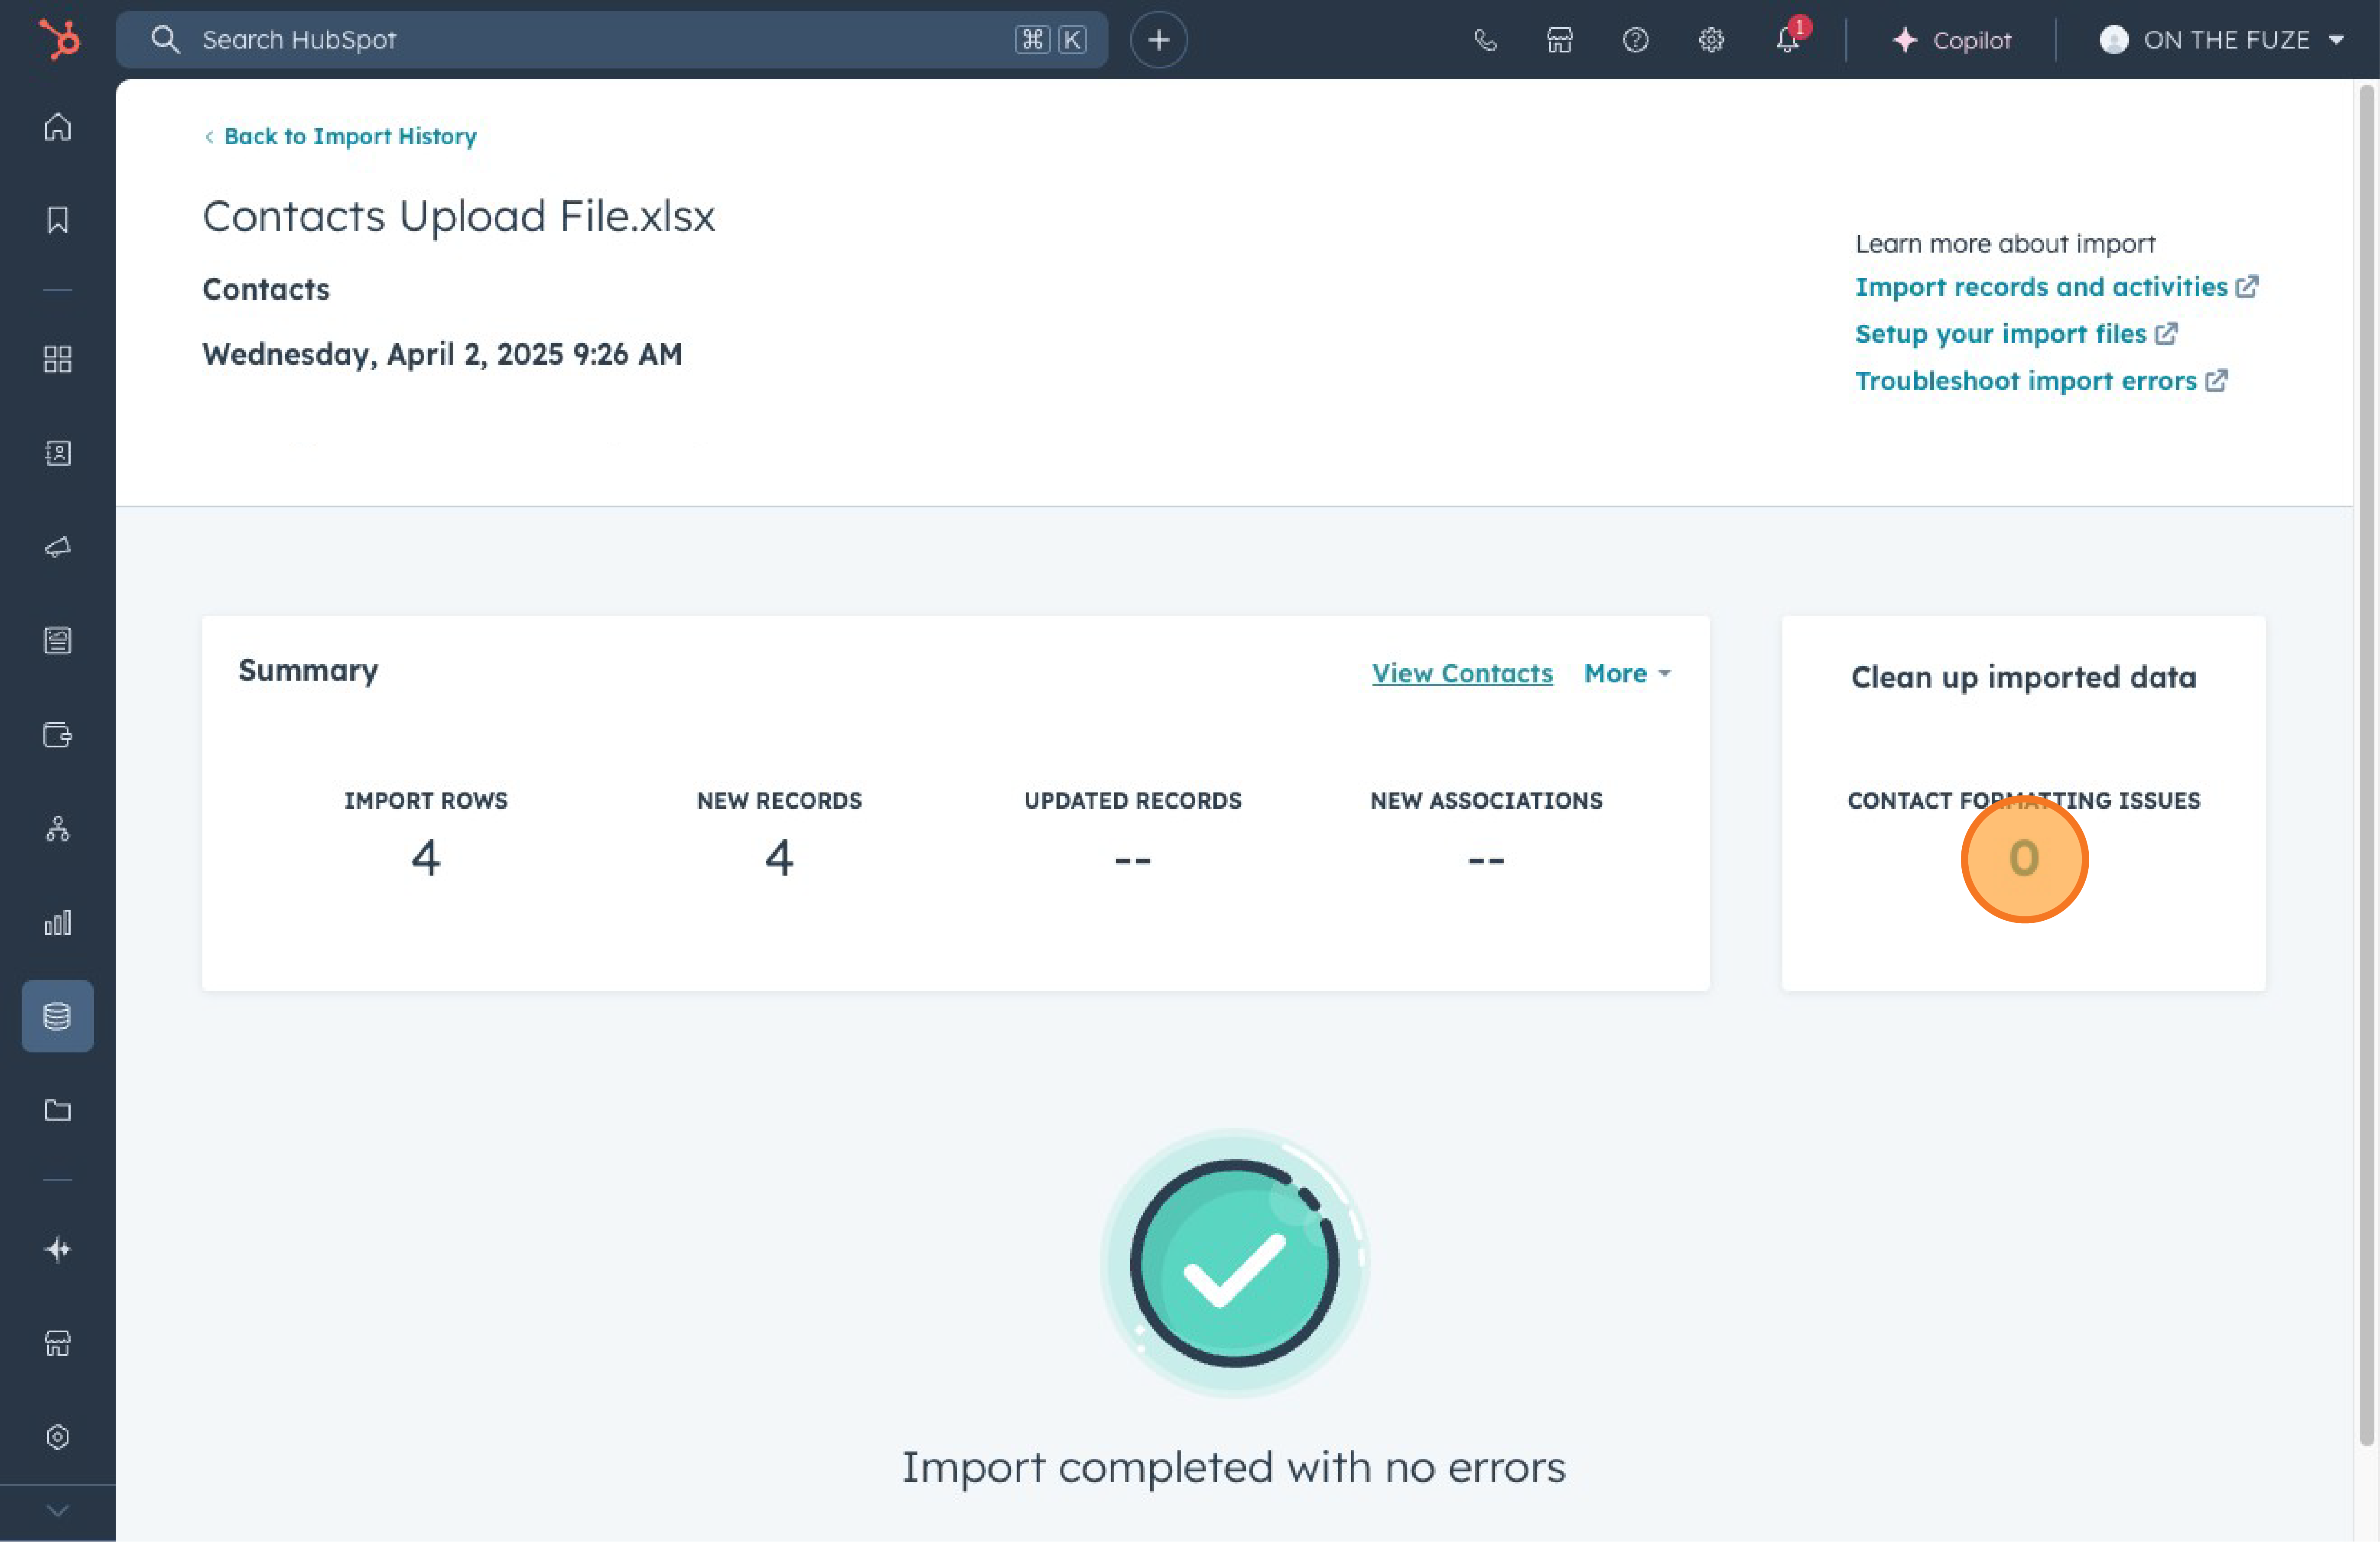This screenshot has width=2380, height=1542.
Task: Open the Library folder icon in sidebar
Action: click(58, 1110)
